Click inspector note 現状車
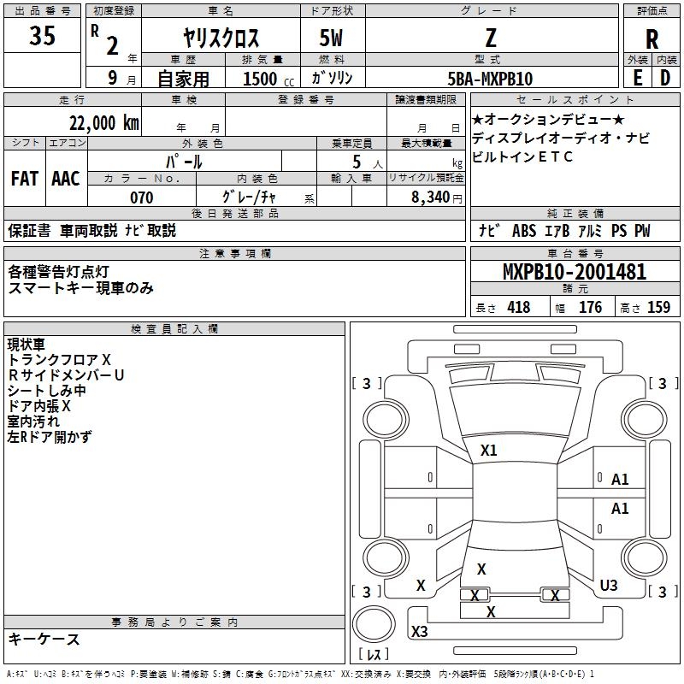This screenshot has height=684, width=684. tap(27, 345)
